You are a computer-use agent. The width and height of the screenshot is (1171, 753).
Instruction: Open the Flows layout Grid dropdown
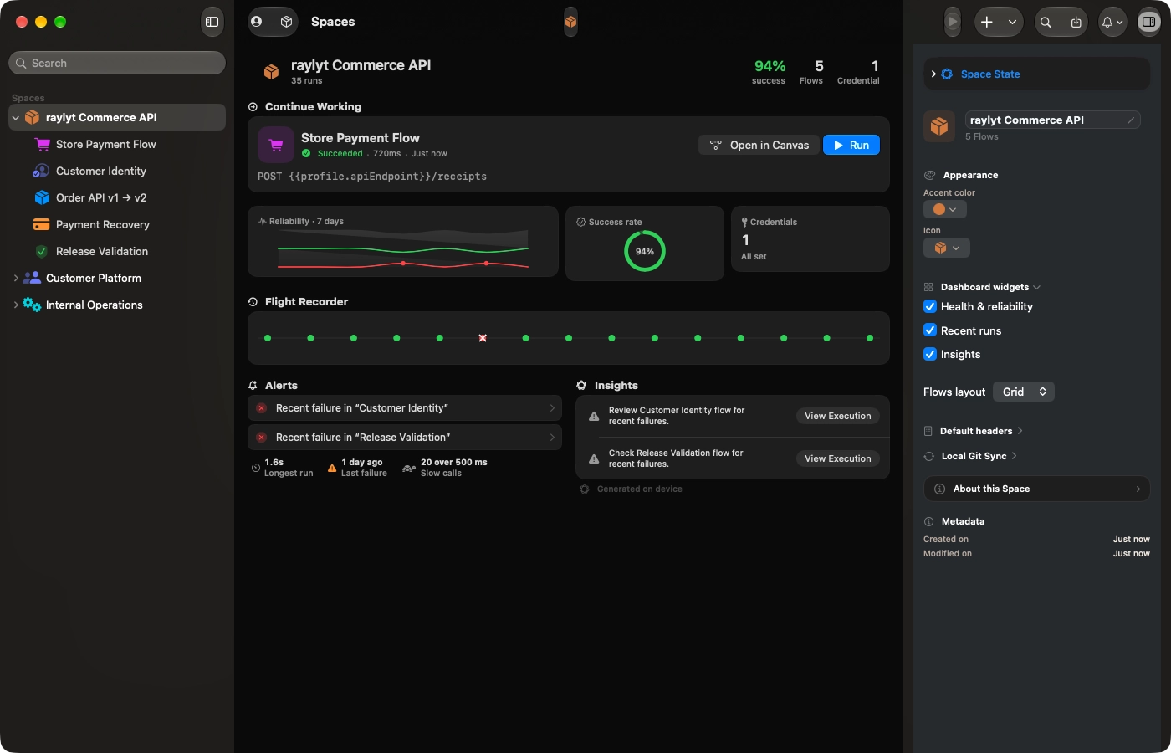click(x=1024, y=392)
